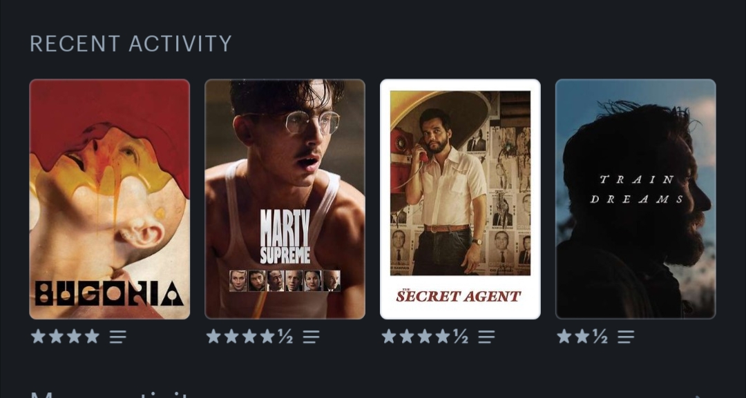Screen dimensions: 746x398
Task: Click the first star under Train Dreams
Action: tap(564, 336)
